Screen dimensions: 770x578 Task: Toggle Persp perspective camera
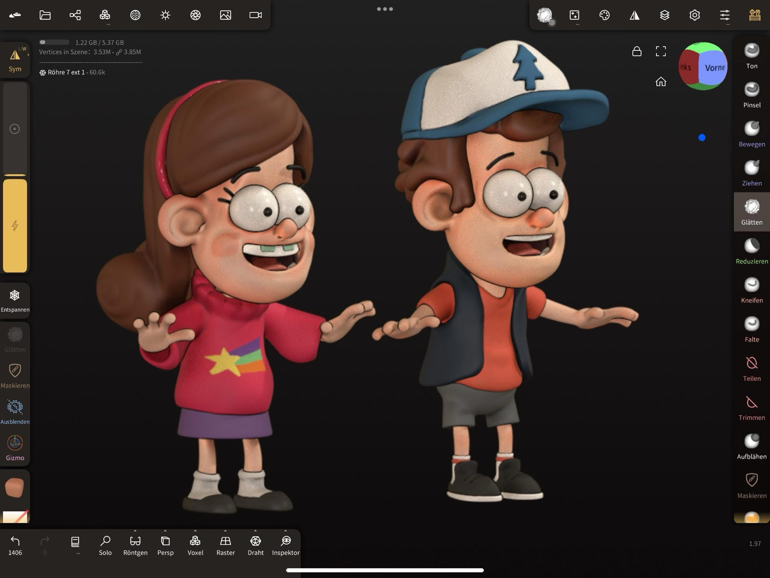click(x=166, y=546)
